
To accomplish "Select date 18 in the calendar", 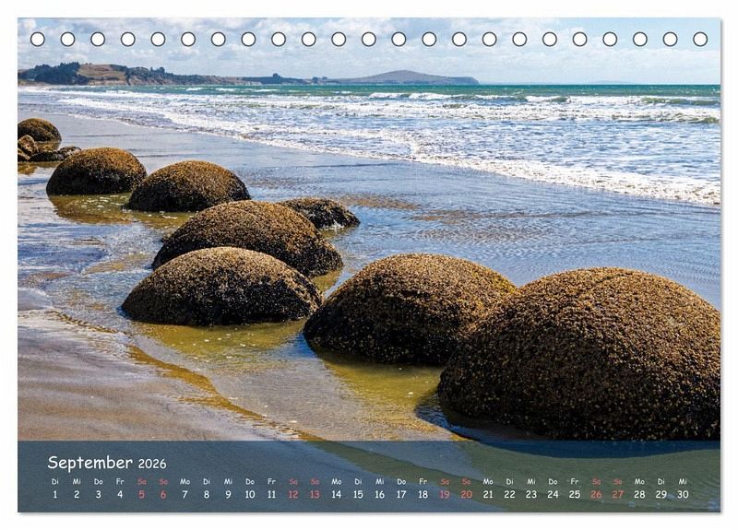I will coord(423,495).
